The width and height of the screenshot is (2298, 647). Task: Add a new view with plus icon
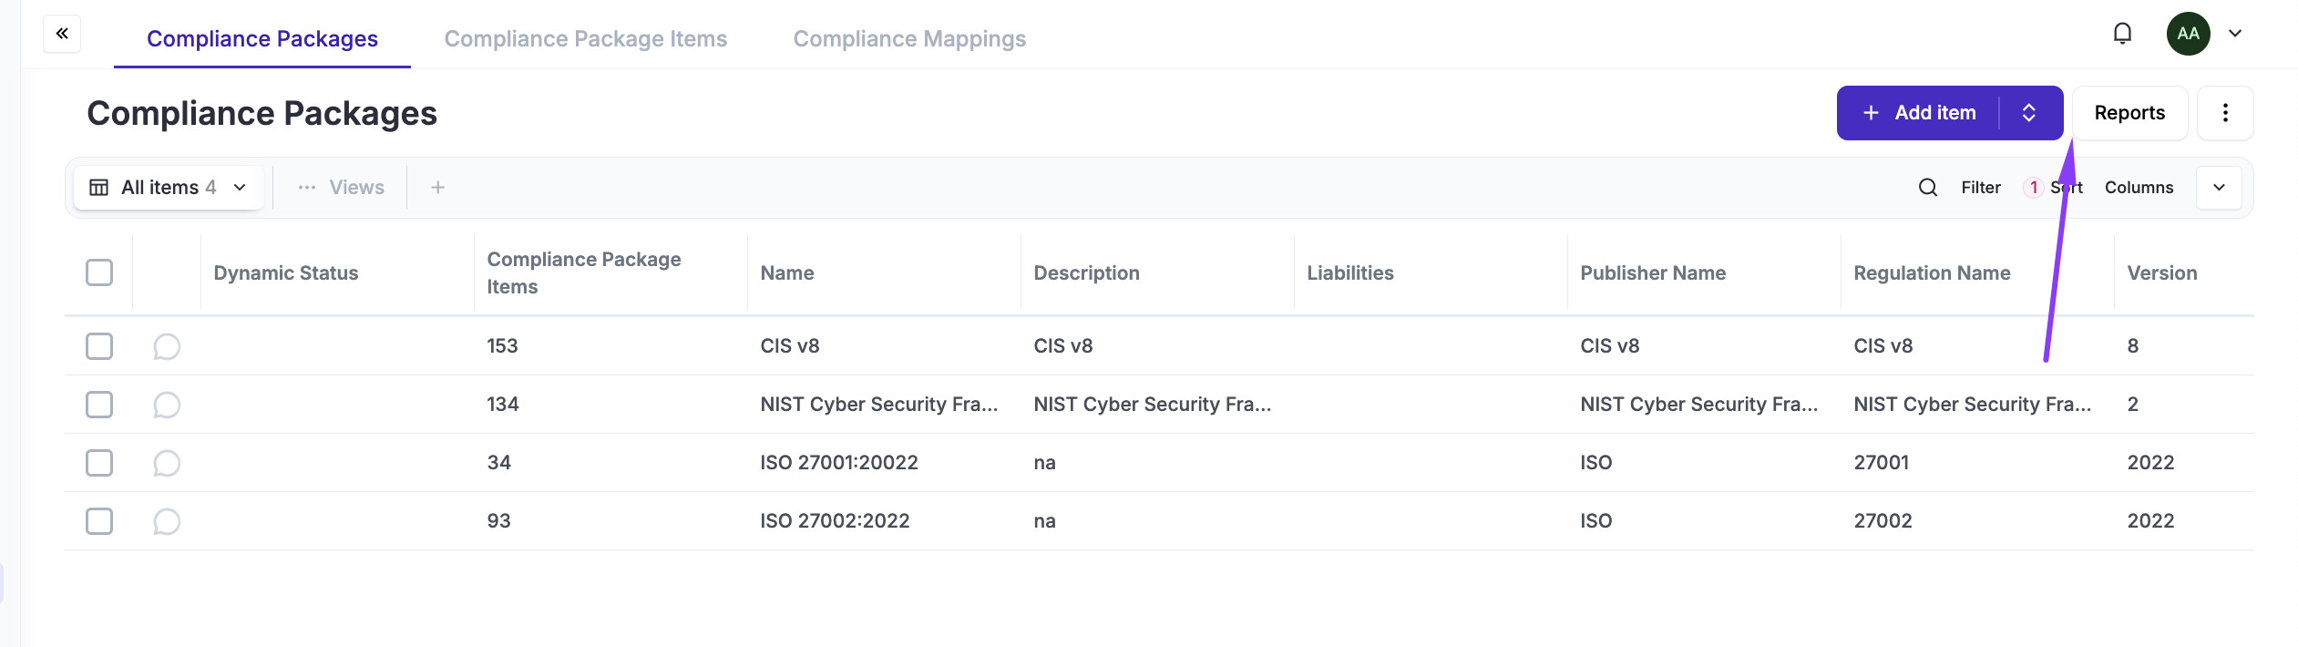[438, 188]
